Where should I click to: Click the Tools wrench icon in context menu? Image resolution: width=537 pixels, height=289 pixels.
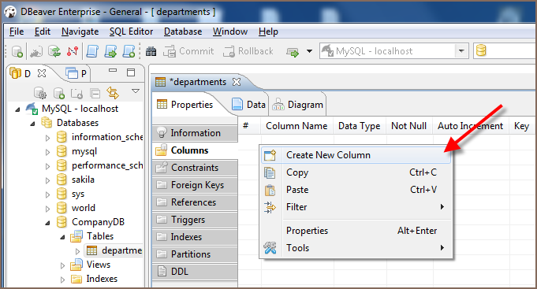coord(270,248)
